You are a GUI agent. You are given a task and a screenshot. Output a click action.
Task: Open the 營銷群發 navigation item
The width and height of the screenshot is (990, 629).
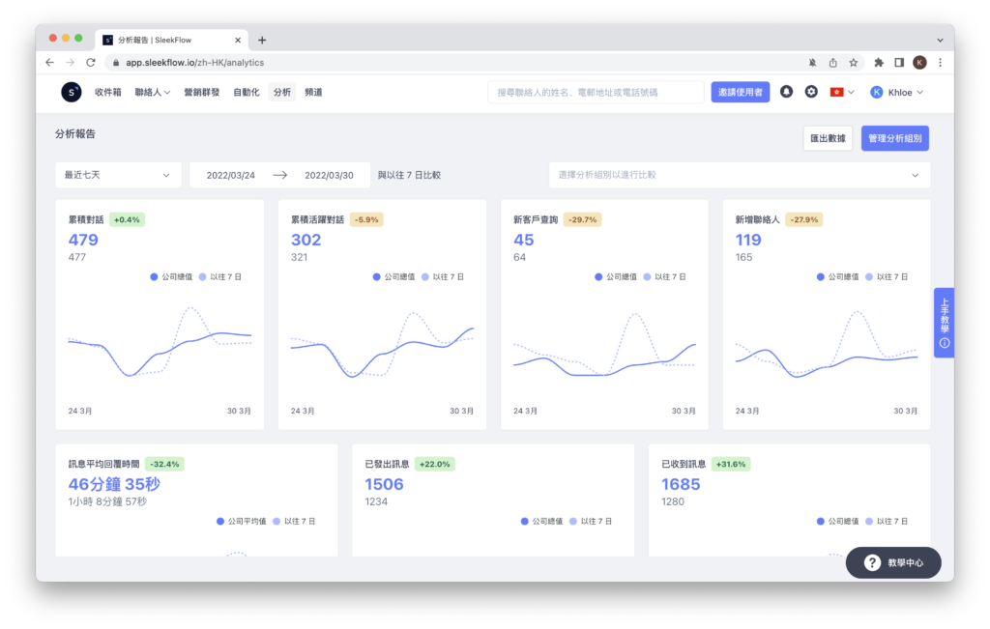(x=202, y=92)
